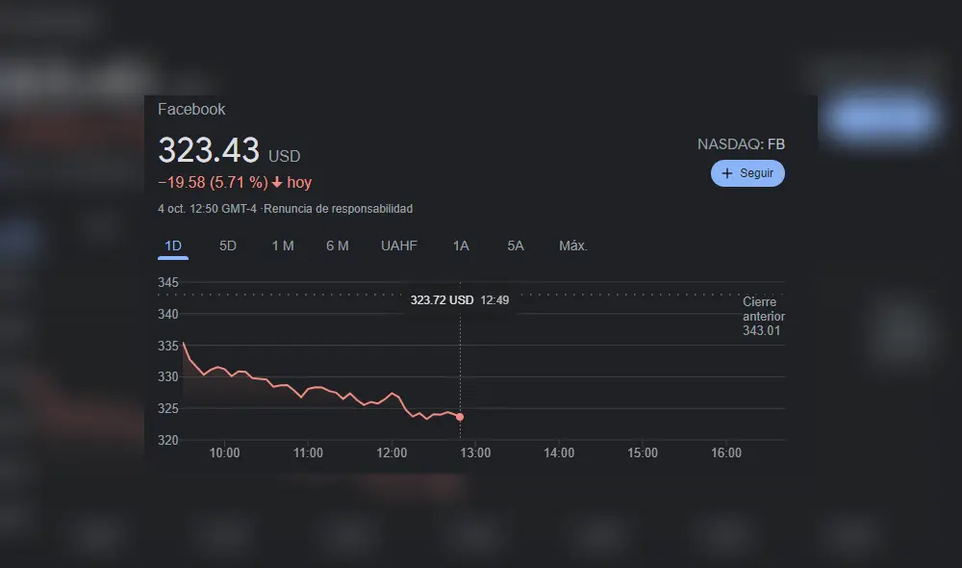Open the Renuncia de responsabilidad link

(339, 209)
